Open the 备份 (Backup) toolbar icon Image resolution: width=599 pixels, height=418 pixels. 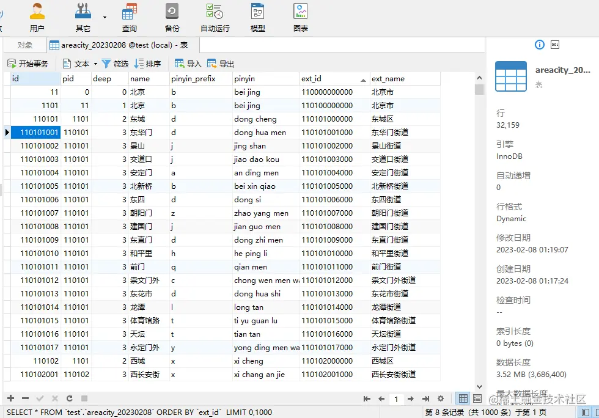point(172,17)
